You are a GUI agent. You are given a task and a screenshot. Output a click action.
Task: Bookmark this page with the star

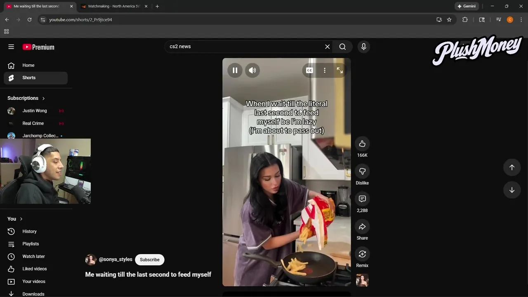click(449, 19)
